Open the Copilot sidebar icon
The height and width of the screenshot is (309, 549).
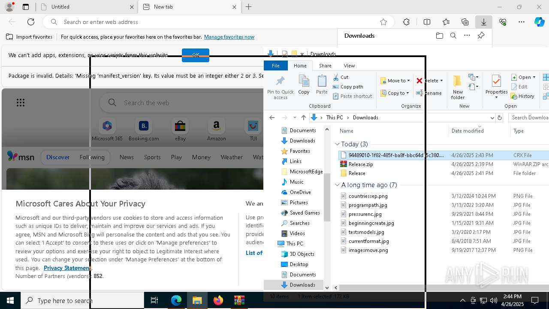pyautogui.click(x=539, y=22)
